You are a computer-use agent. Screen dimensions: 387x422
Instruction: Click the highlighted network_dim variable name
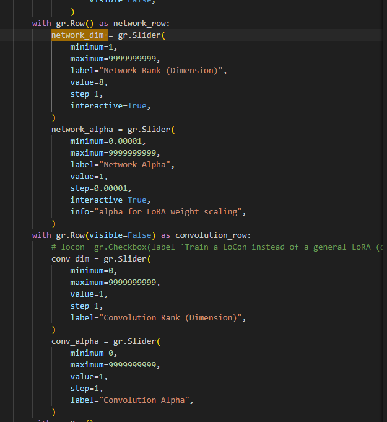coord(78,35)
